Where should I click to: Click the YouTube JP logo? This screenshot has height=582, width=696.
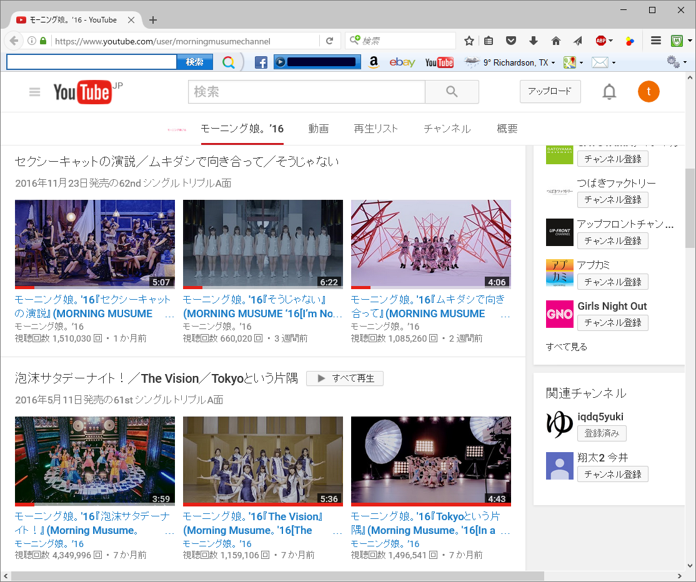pyautogui.click(x=88, y=92)
